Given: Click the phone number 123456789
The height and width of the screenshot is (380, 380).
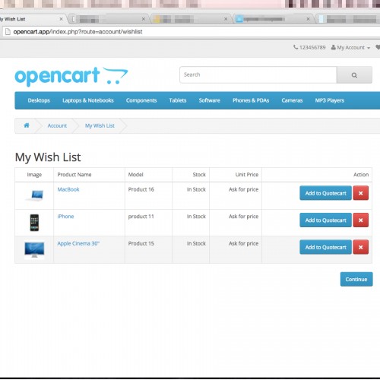Looking at the screenshot, I should pyautogui.click(x=309, y=47).
